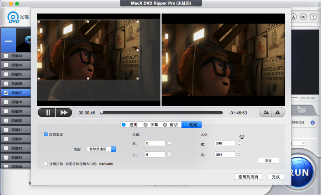
Task: Click the remaining time -01:45:53
Action: [x=238, y=113]
